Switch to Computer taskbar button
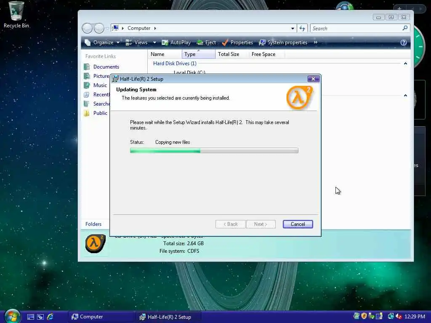Image resolution: width=431 pixels, height=323 pixels. point(101,317)
